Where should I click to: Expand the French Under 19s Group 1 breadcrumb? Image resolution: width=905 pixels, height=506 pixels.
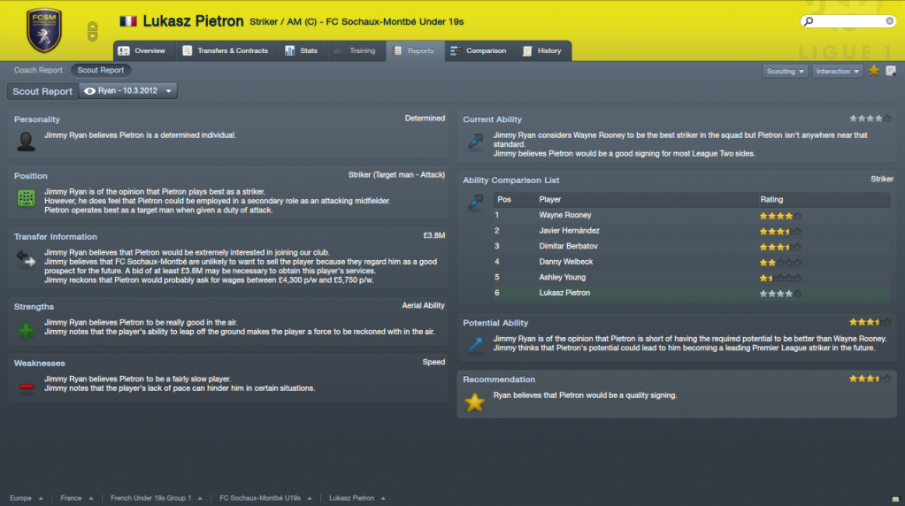[157, 498]
